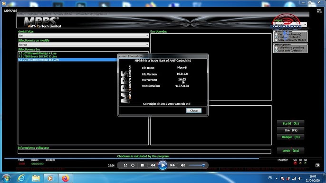Close the Version Information dialog

[x=194, y=110]
